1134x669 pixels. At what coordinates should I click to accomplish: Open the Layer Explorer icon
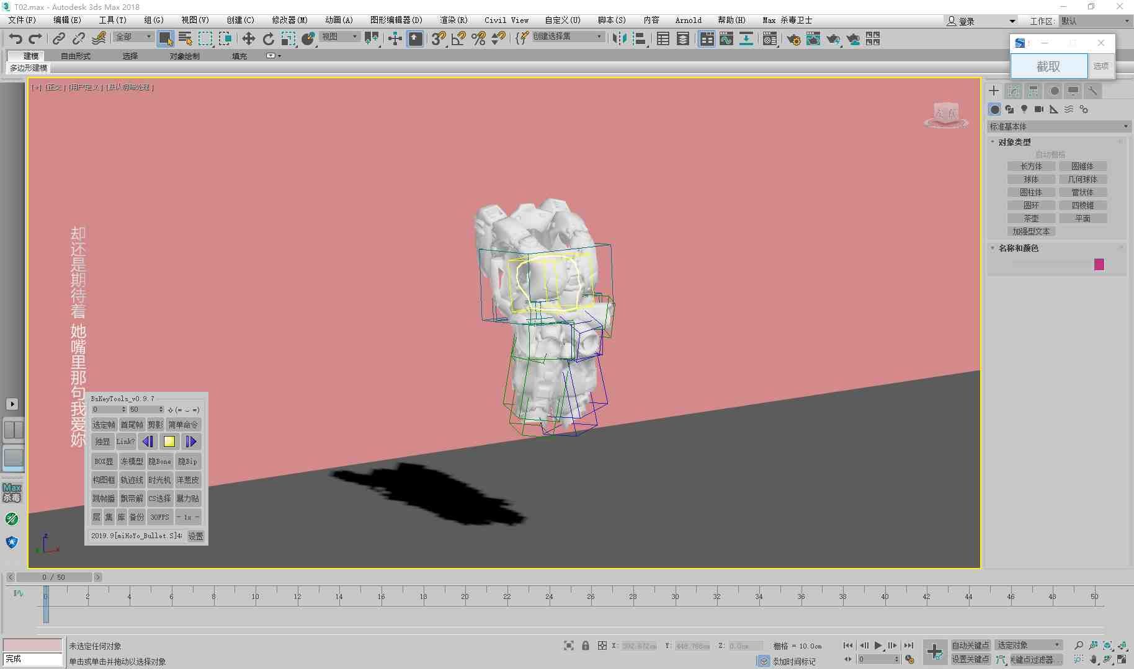tap(683, 38)
